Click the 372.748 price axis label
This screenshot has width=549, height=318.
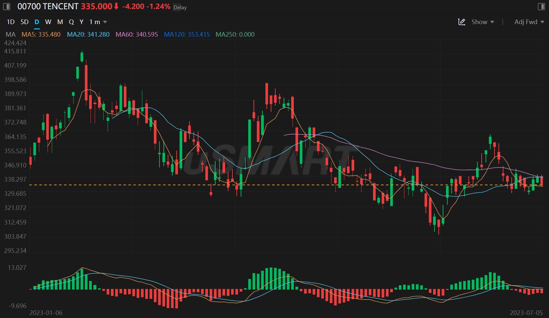click(x=15, y=122)
